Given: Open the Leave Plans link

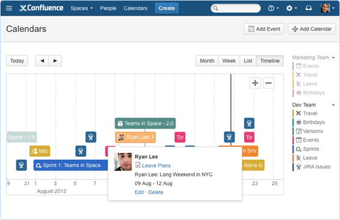Looking at the screenshot, I should pos(156,165).
